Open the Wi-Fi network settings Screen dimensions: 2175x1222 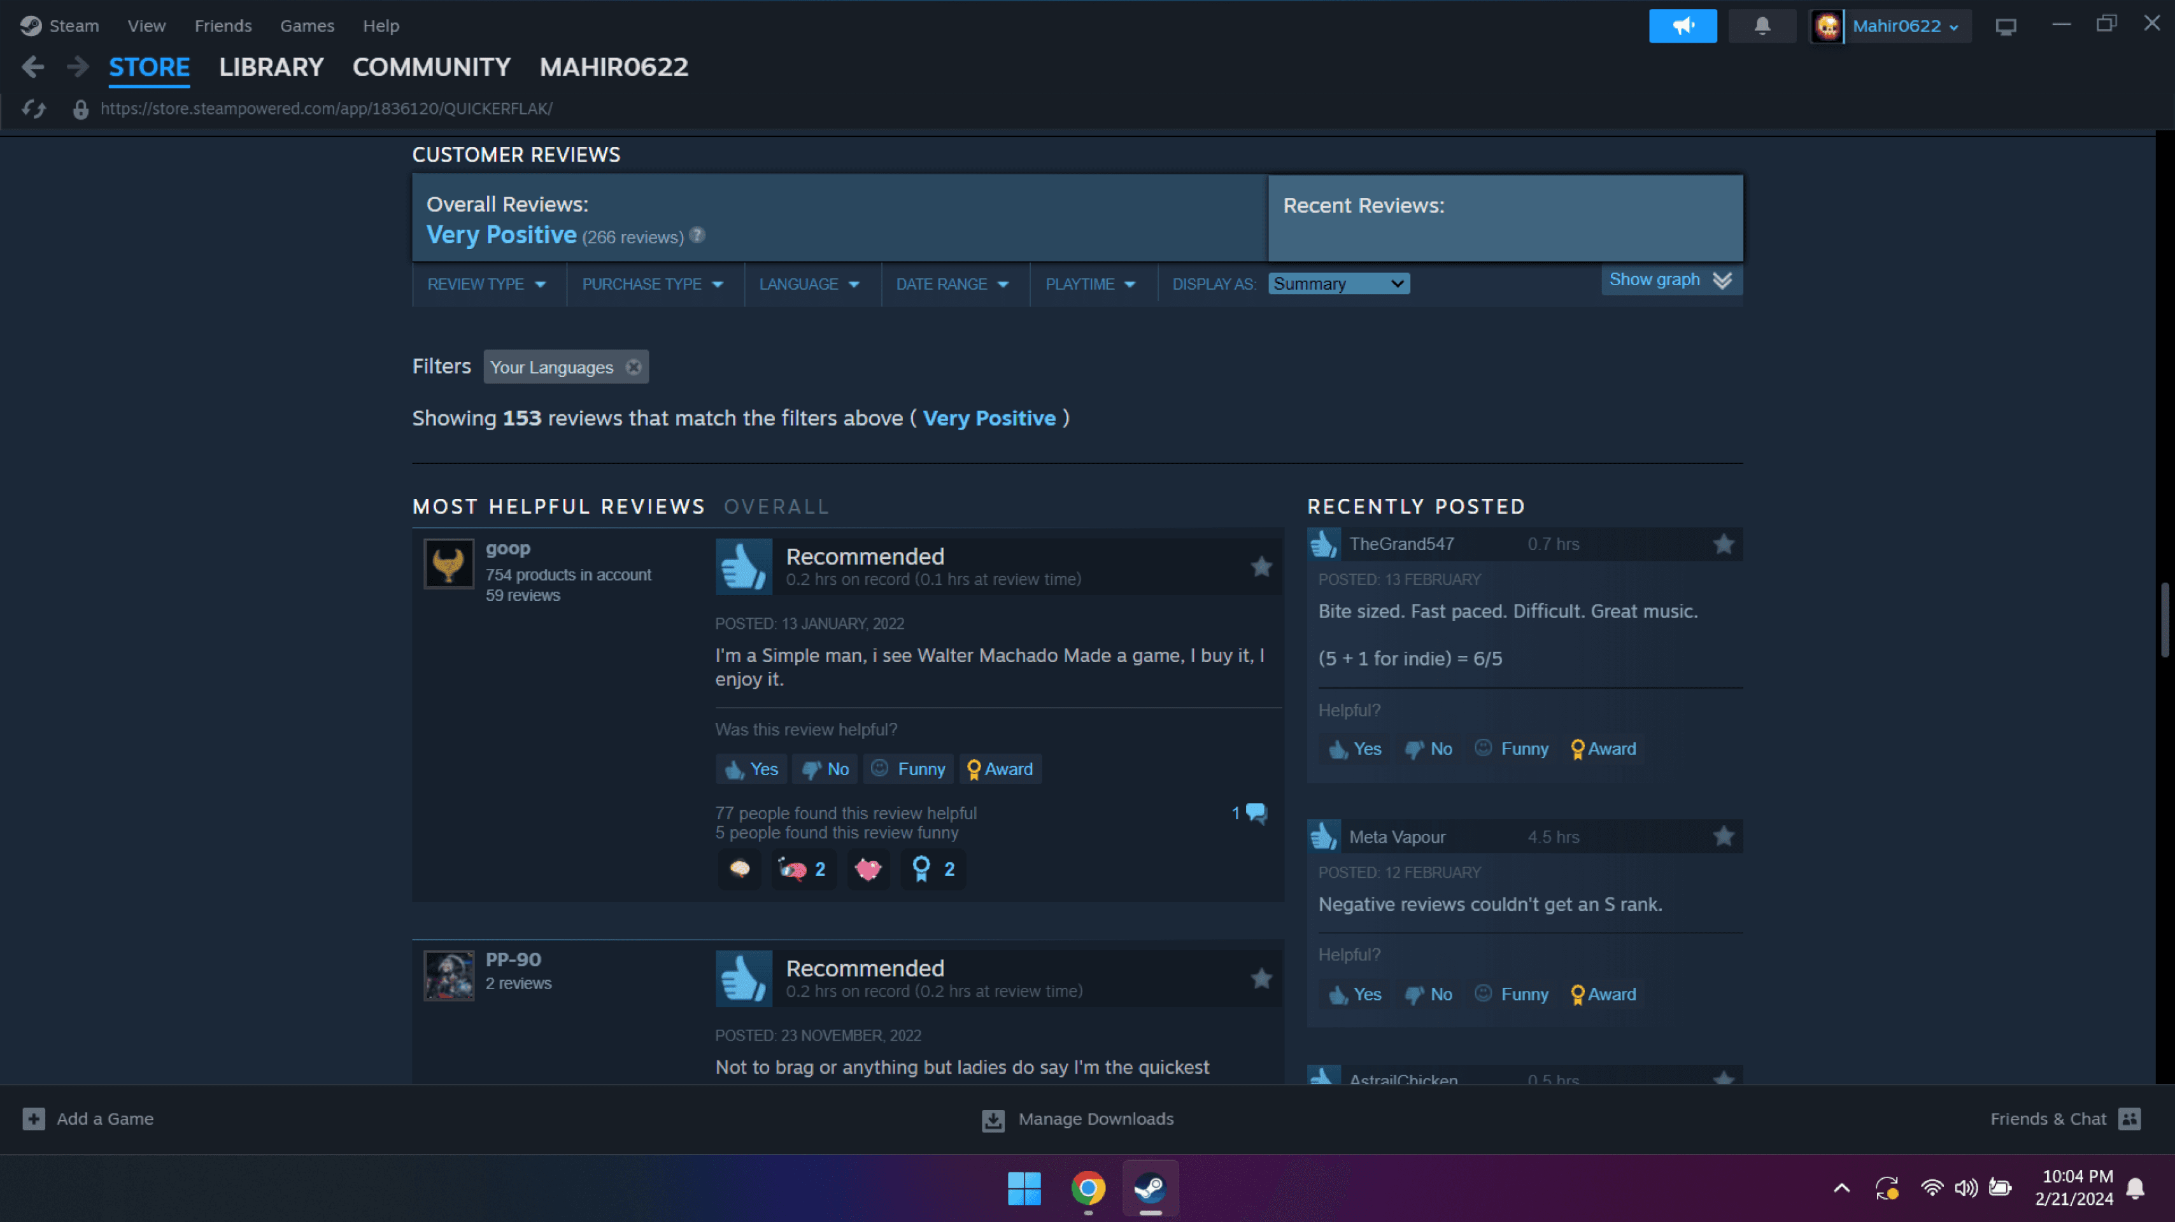(1931, 1188)
